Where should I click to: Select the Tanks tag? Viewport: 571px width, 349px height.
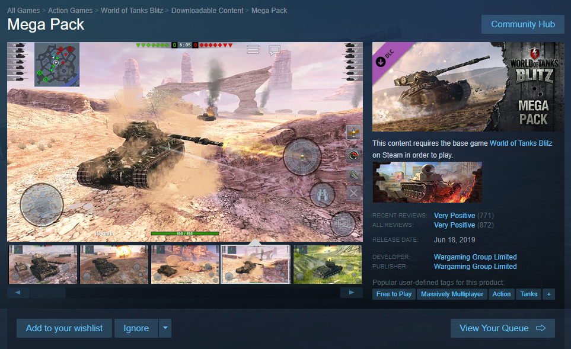pos(528,294)
